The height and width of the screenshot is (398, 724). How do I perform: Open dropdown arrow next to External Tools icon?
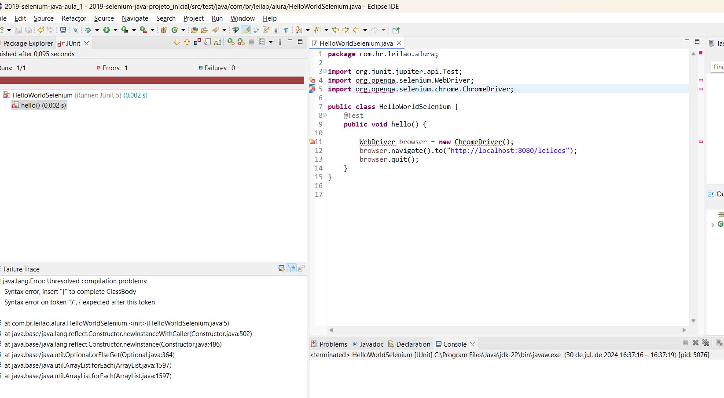click(x=152, y=30)
